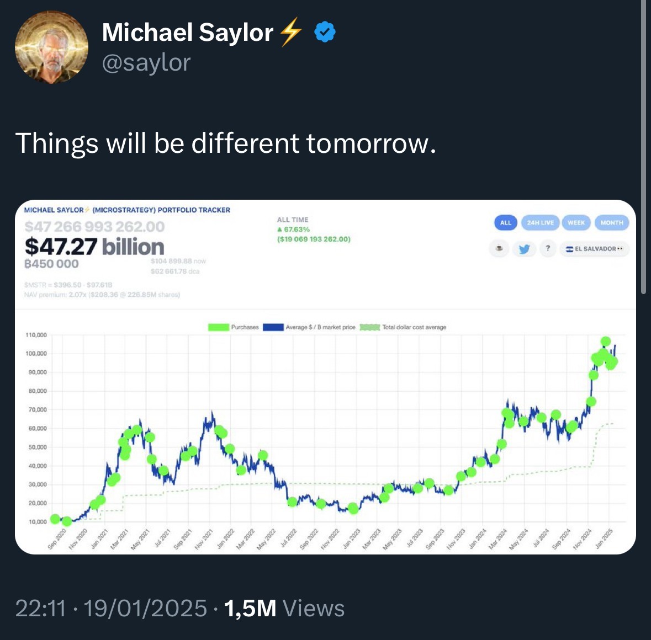Click the El Salvador flag button
Viewport: 651px width, 640px height.
594,249
